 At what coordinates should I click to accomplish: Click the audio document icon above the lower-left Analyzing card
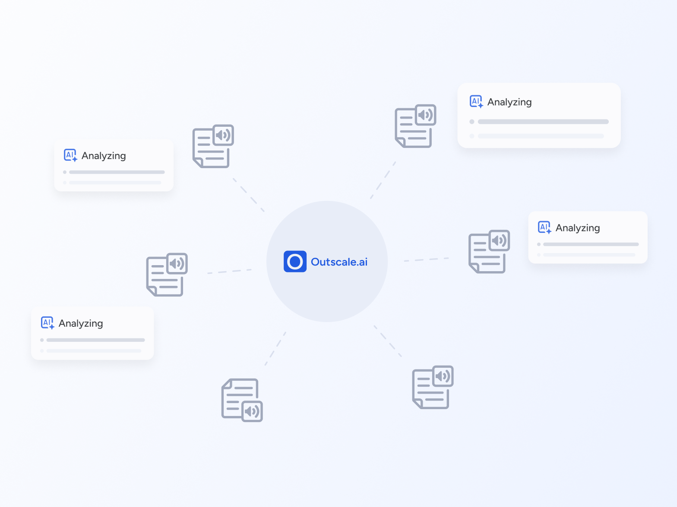pyautogui.click(x=167, y=275)
